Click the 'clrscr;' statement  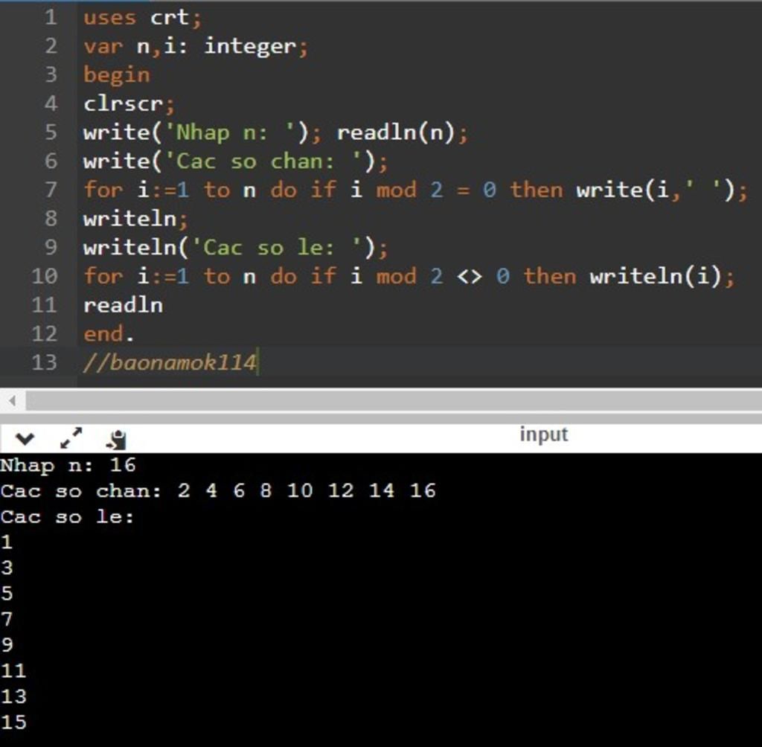coord(129,104)
